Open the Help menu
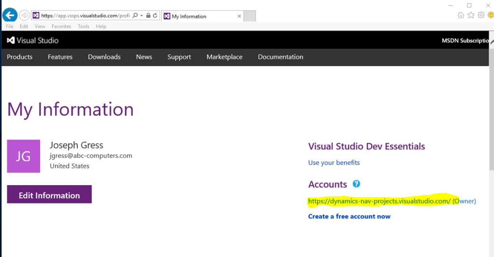This screenshot has height=257, width=494. pyautogui.click(x=101, y=27)
